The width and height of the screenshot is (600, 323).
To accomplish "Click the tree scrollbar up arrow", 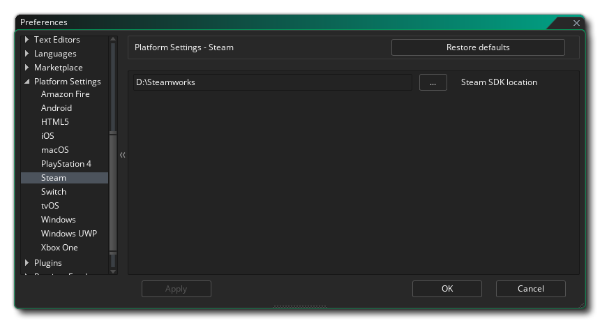I will 113,38.
